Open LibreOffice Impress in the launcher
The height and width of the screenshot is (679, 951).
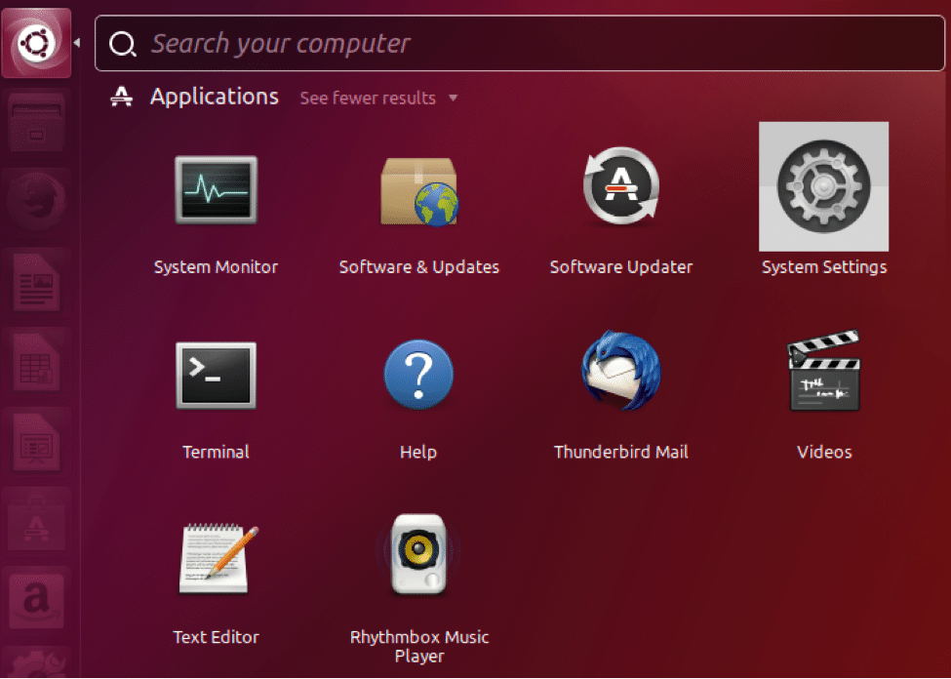click(x=36, y=441)
